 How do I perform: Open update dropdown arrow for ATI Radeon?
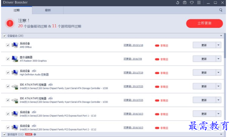point(218,59)
